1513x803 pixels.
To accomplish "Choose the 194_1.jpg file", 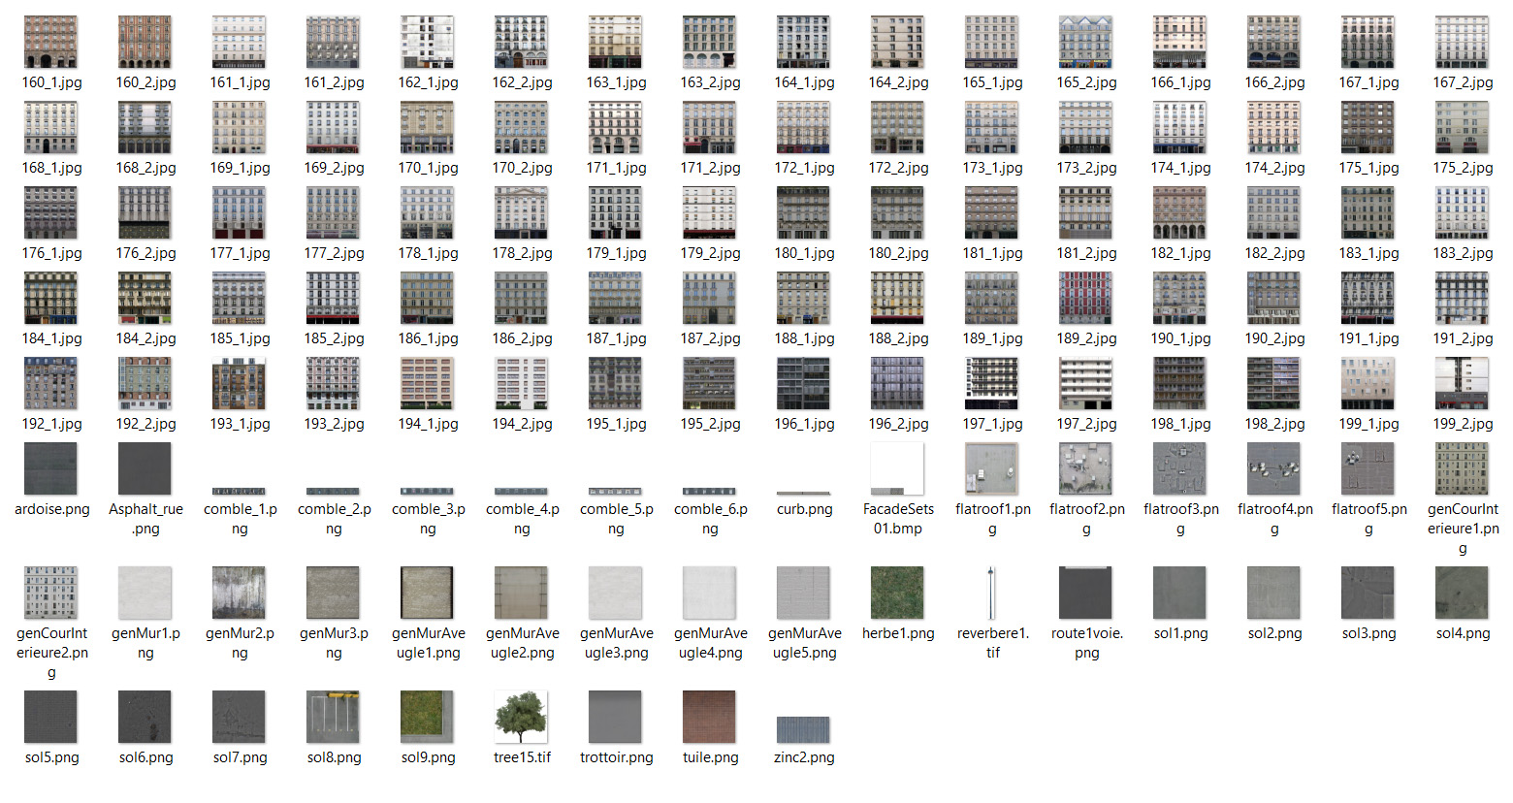I will point(427,383).
